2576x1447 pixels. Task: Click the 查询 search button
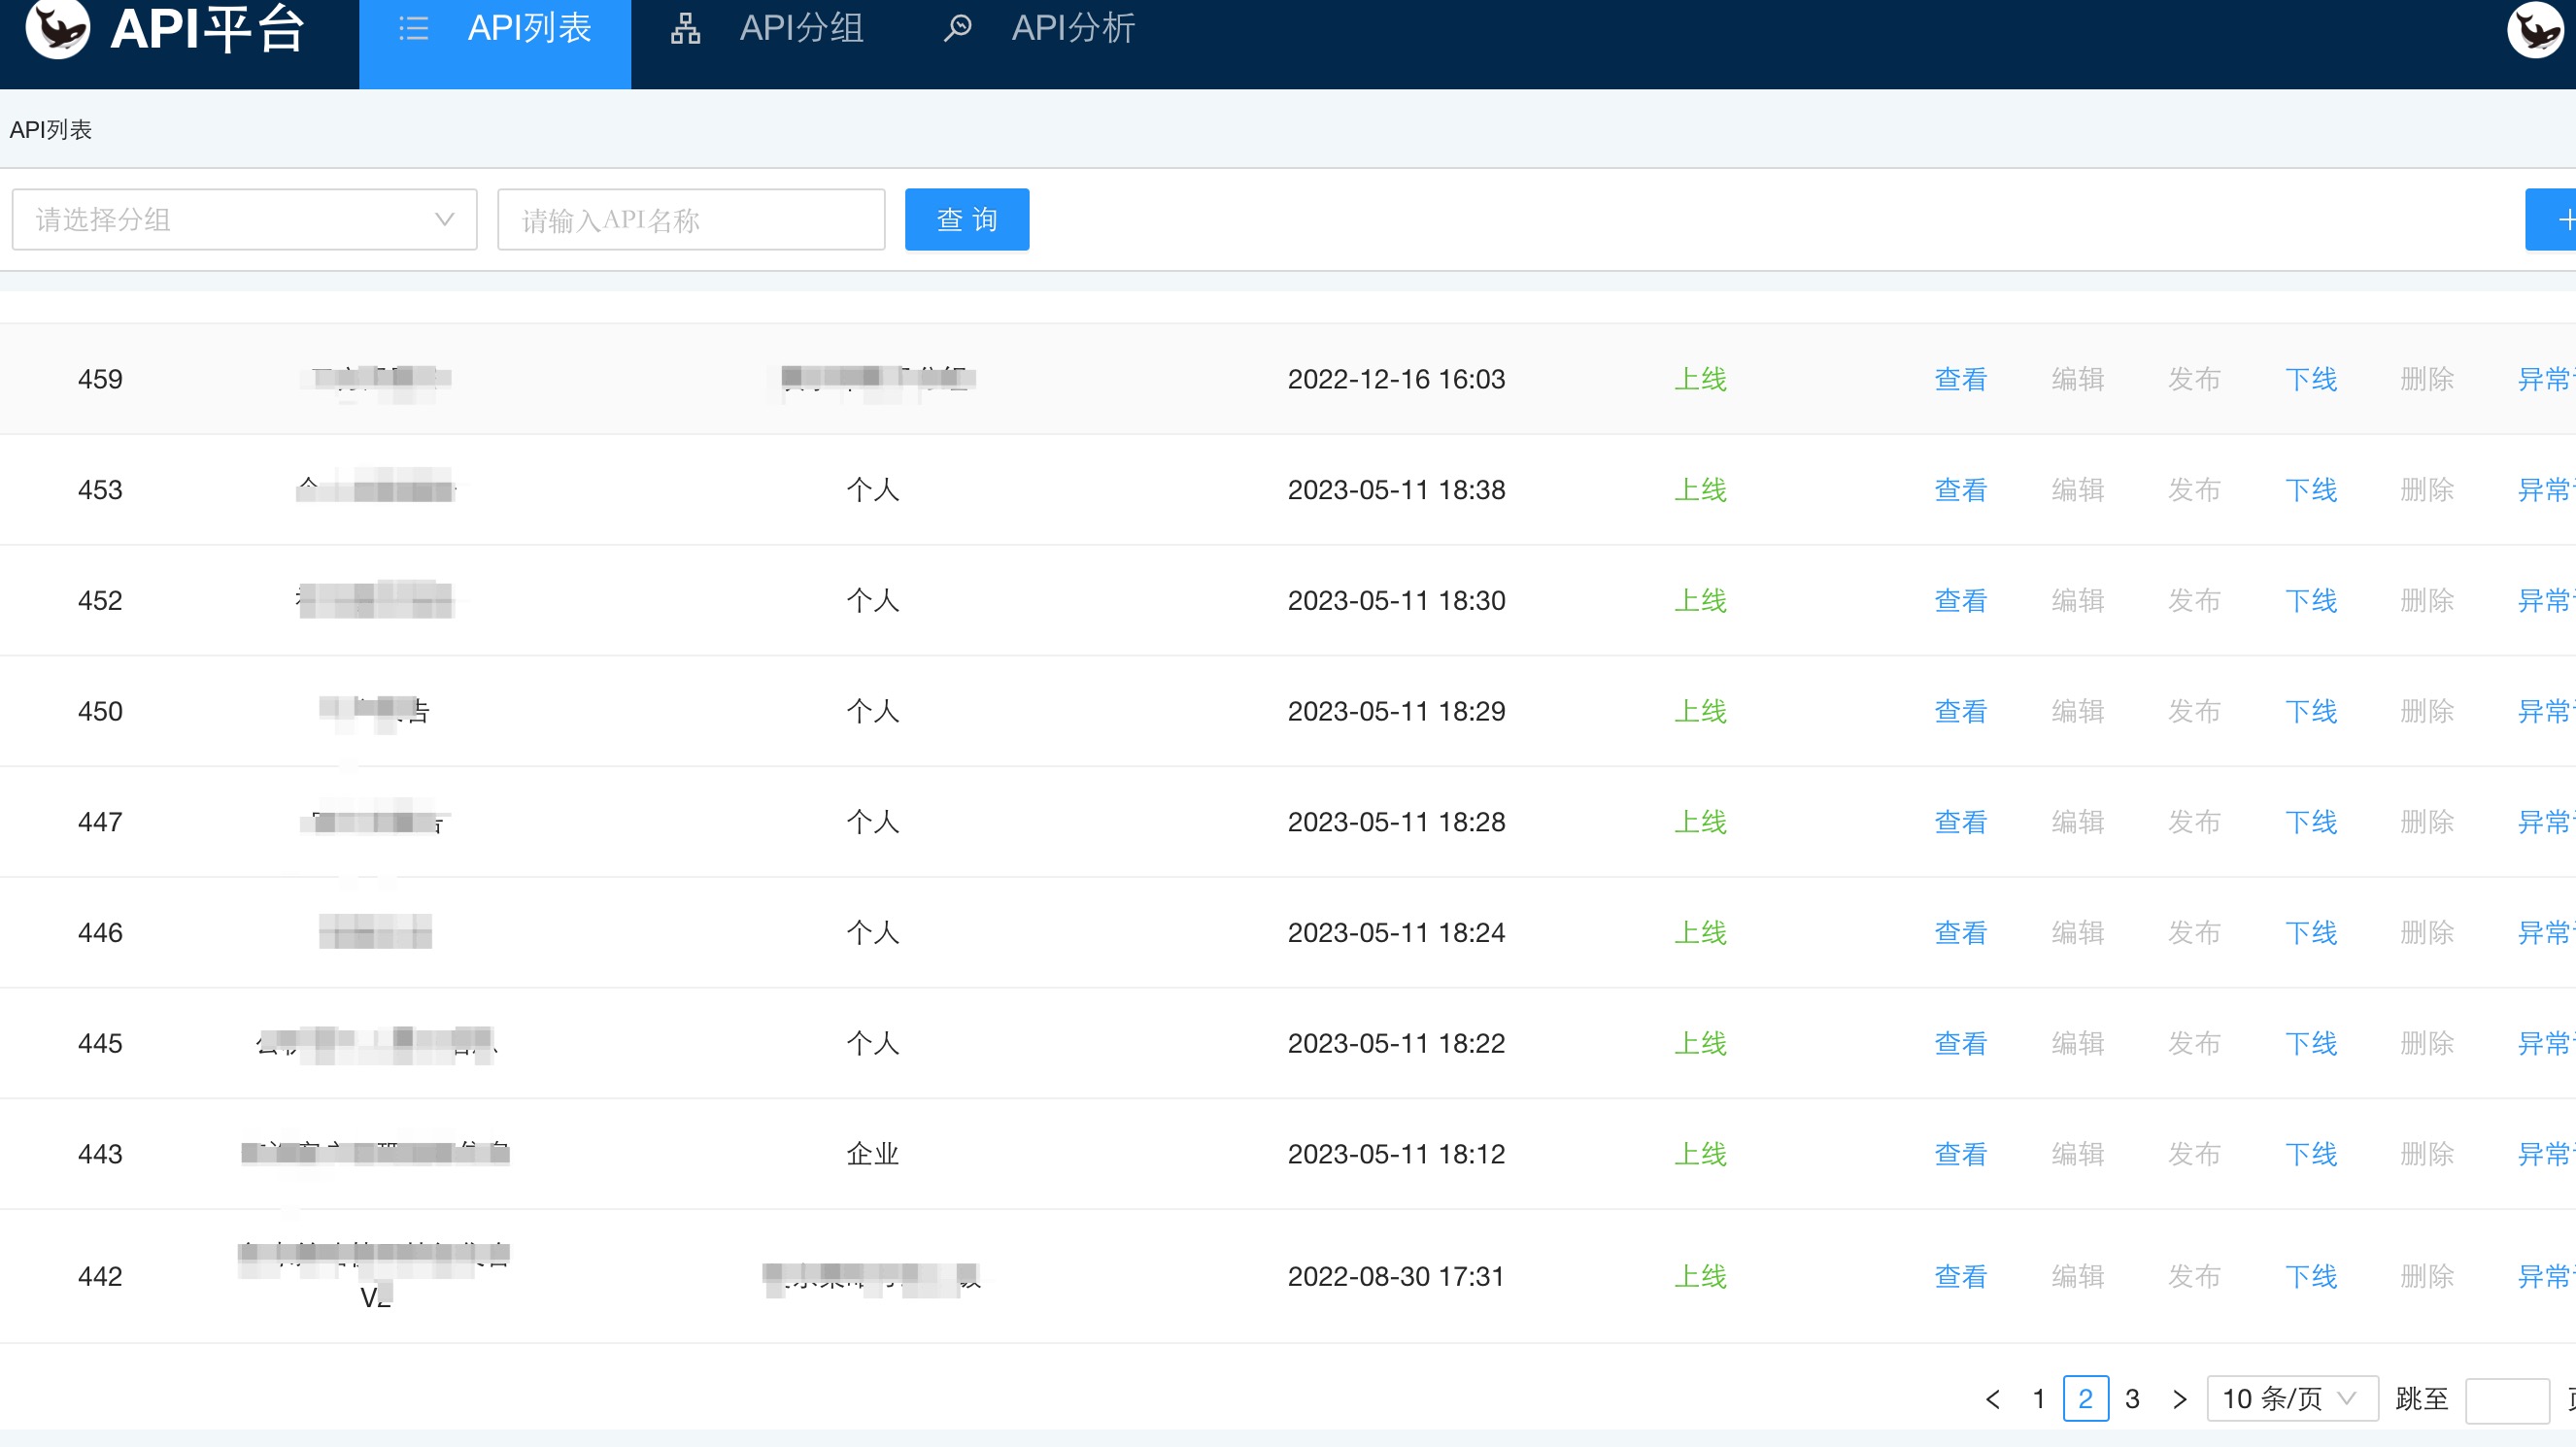coord(967,219)
